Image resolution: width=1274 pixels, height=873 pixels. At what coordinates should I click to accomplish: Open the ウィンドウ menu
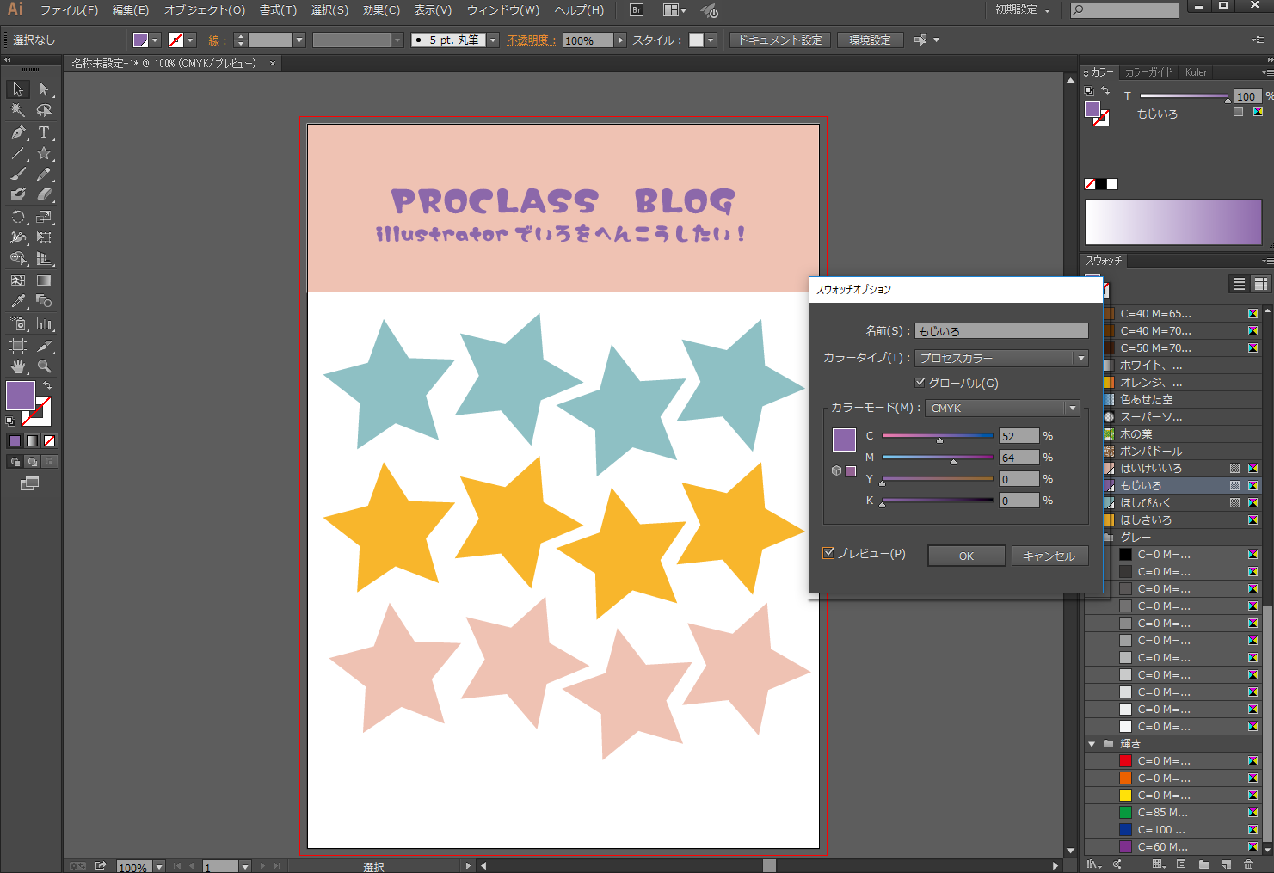[505, 10]
